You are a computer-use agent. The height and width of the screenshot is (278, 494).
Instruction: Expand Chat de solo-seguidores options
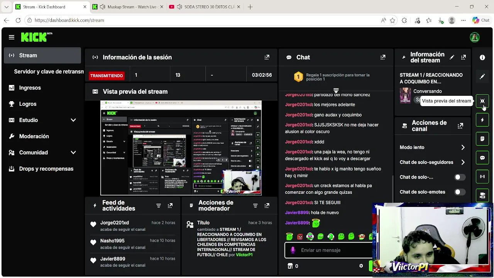(x=463, y=162)
